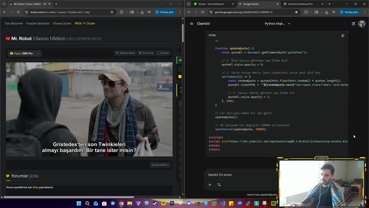Open Gemini main menu hamburger icon

(191, 24)
